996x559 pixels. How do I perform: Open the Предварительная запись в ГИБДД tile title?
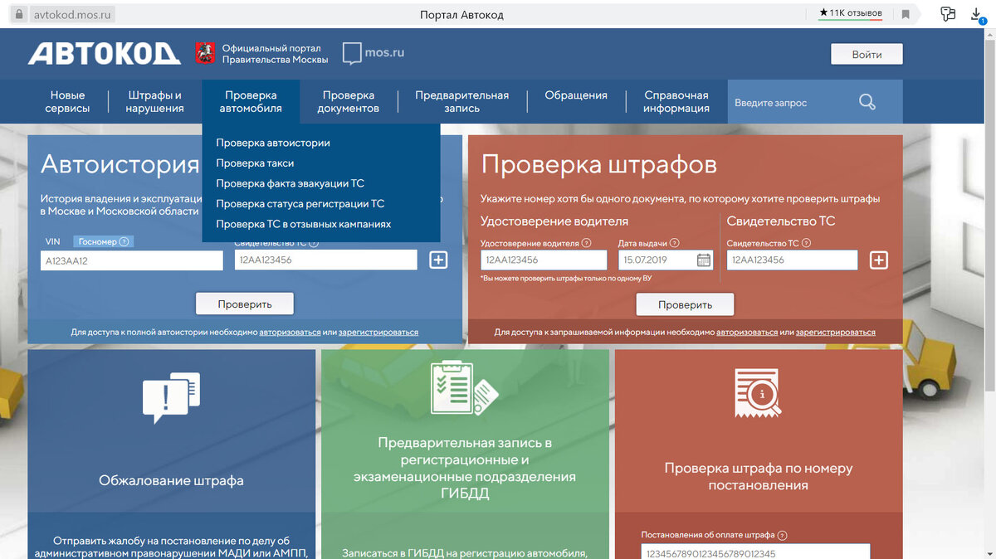pyautogui.click(x=465, y=468)
